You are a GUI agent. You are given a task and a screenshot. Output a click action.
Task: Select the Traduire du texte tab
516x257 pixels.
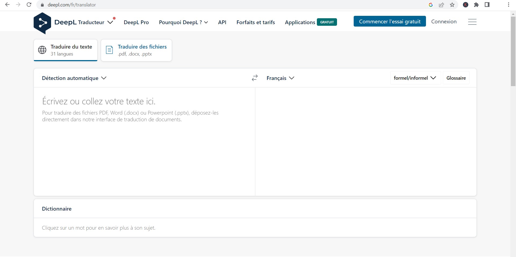(66, 50)
